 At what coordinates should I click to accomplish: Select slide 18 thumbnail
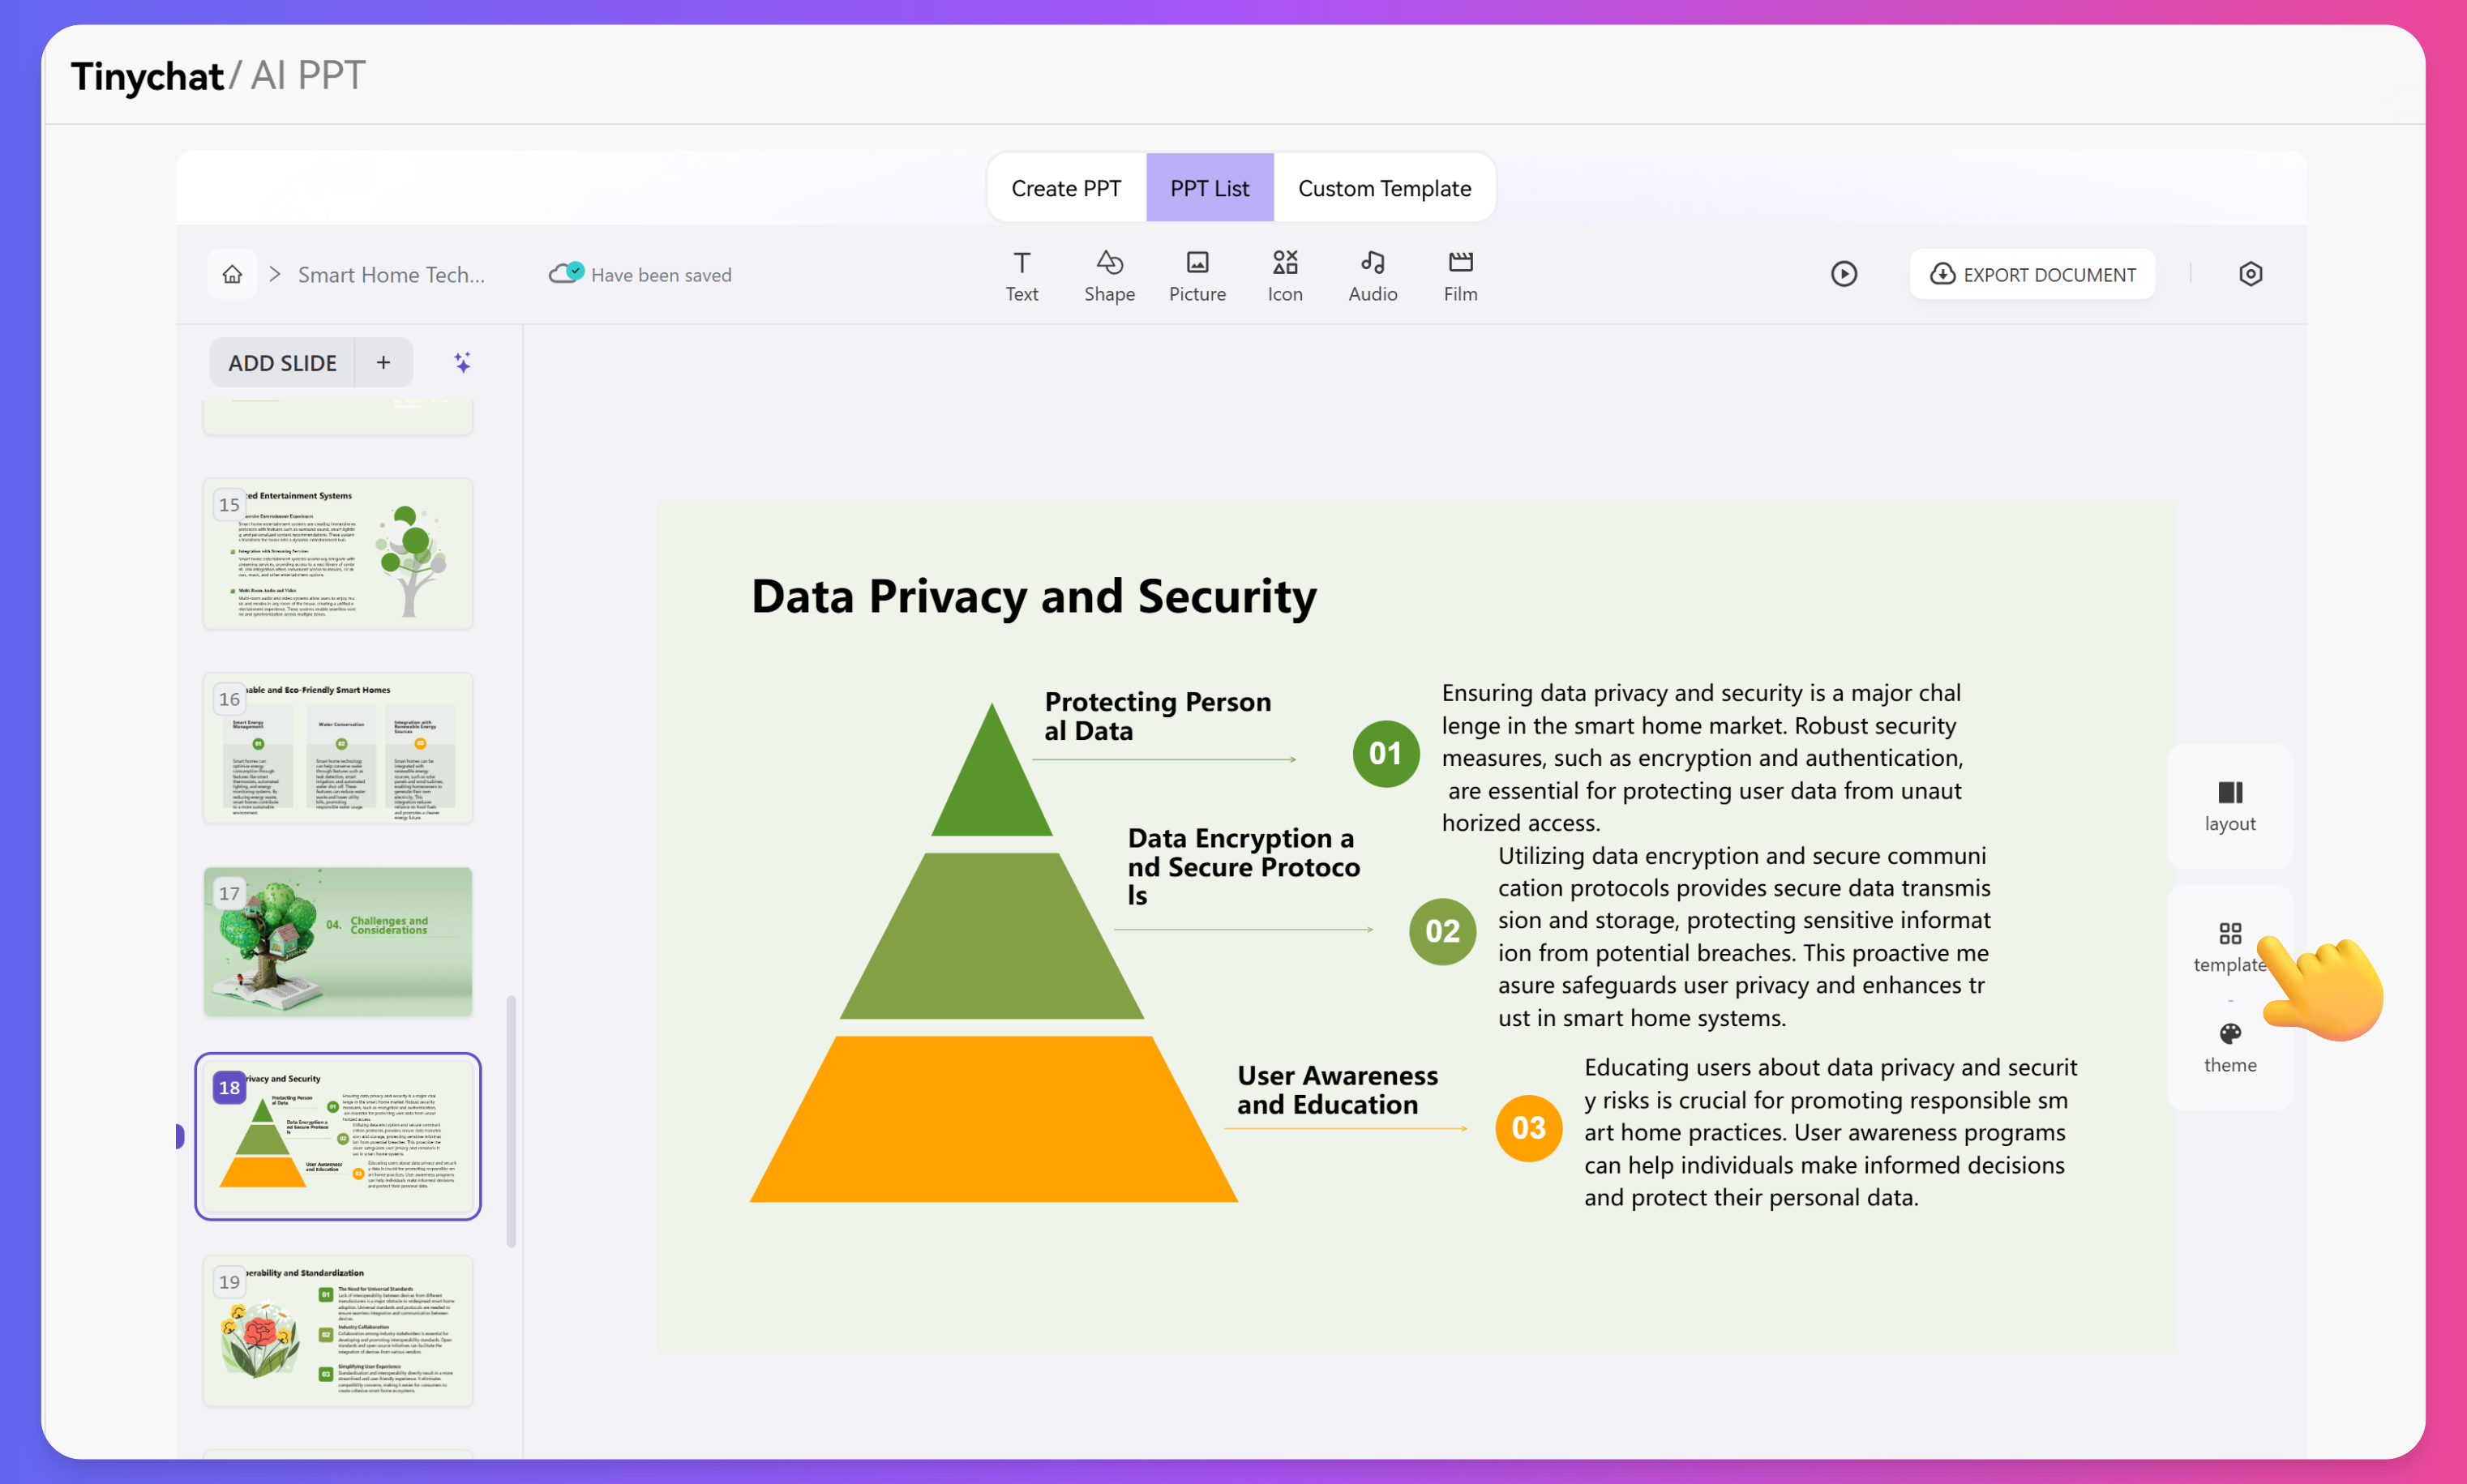[x=338, y=1136]
